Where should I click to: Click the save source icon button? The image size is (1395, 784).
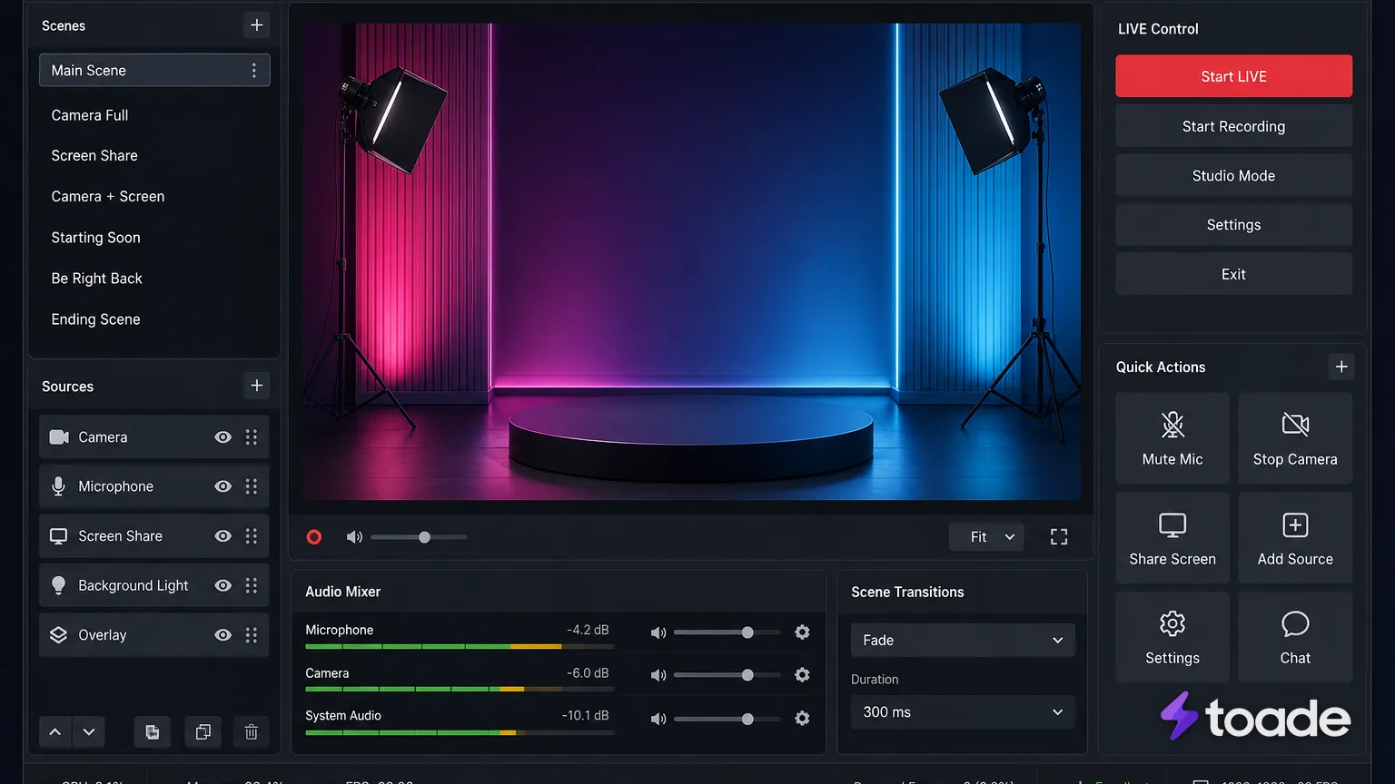tap(153, 731)
